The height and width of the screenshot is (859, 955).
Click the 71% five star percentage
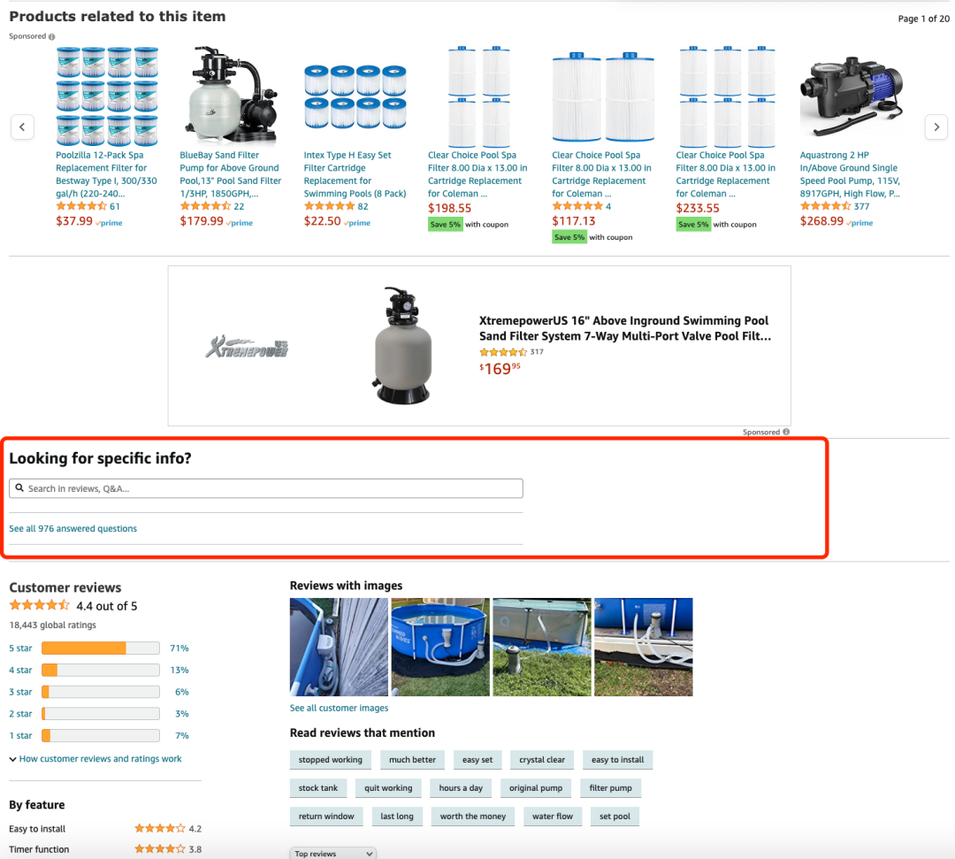[x=179, y=648]
